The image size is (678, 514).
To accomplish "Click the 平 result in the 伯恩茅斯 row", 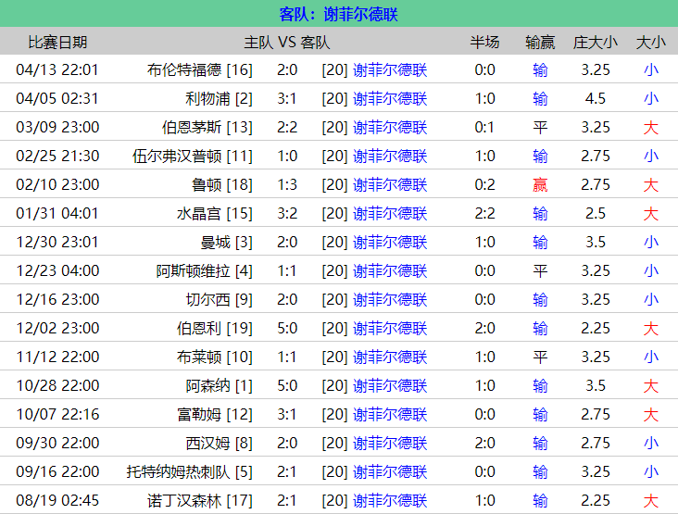I will point(540,127).
